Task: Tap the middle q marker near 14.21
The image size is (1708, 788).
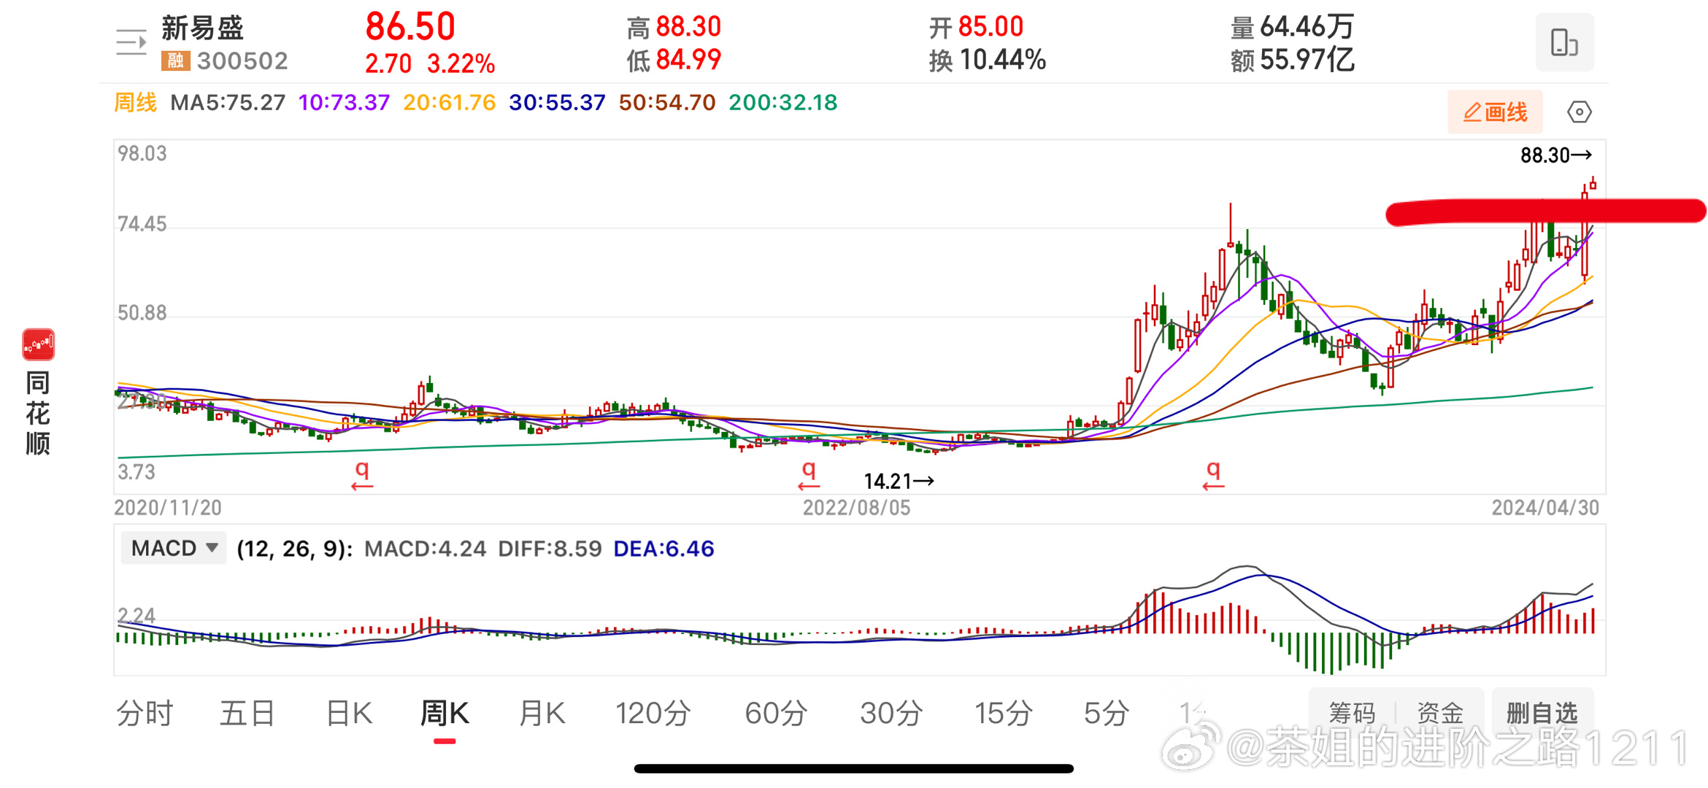Action: pyautogui.click(x=809, y=474)
